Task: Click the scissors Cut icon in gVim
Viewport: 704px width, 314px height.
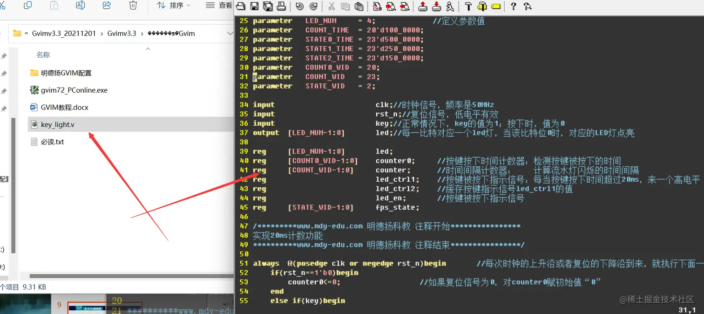Action: pyautogui.click(x=332, y=6)
